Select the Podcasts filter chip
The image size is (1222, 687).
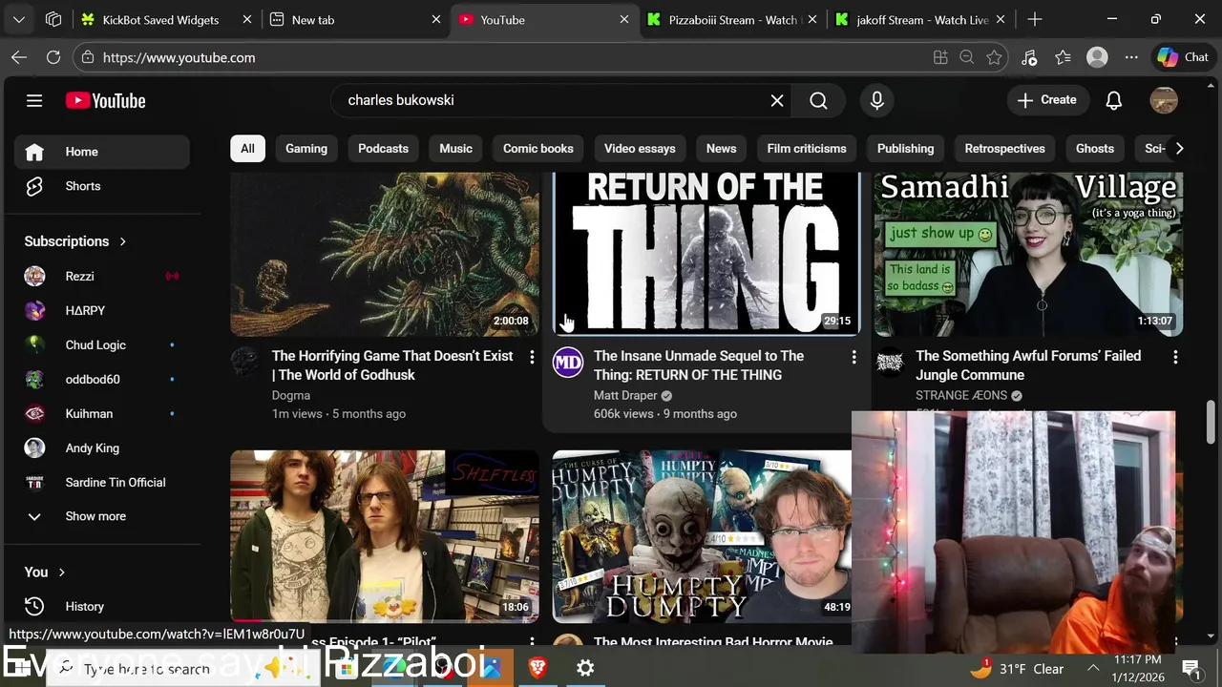tap(383, 149)
